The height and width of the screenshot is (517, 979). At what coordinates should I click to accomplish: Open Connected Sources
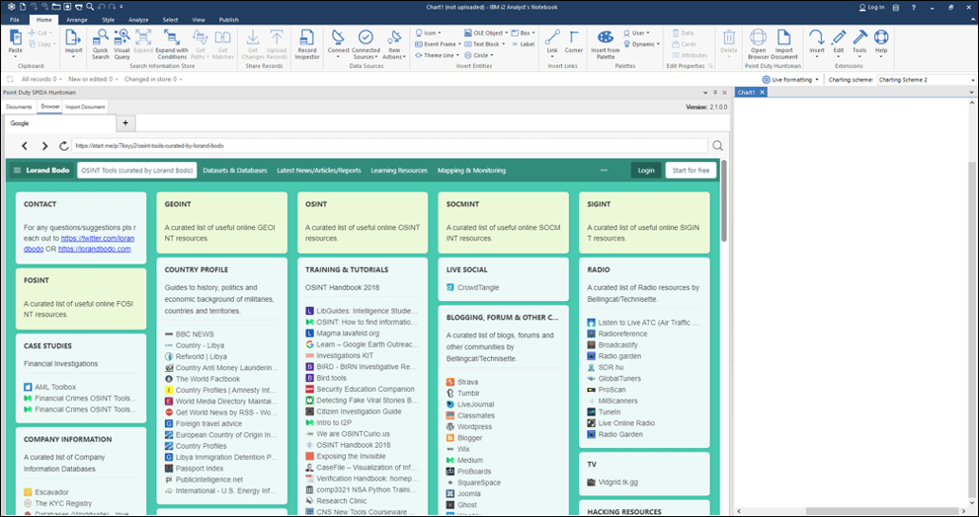tap(366, 43)
